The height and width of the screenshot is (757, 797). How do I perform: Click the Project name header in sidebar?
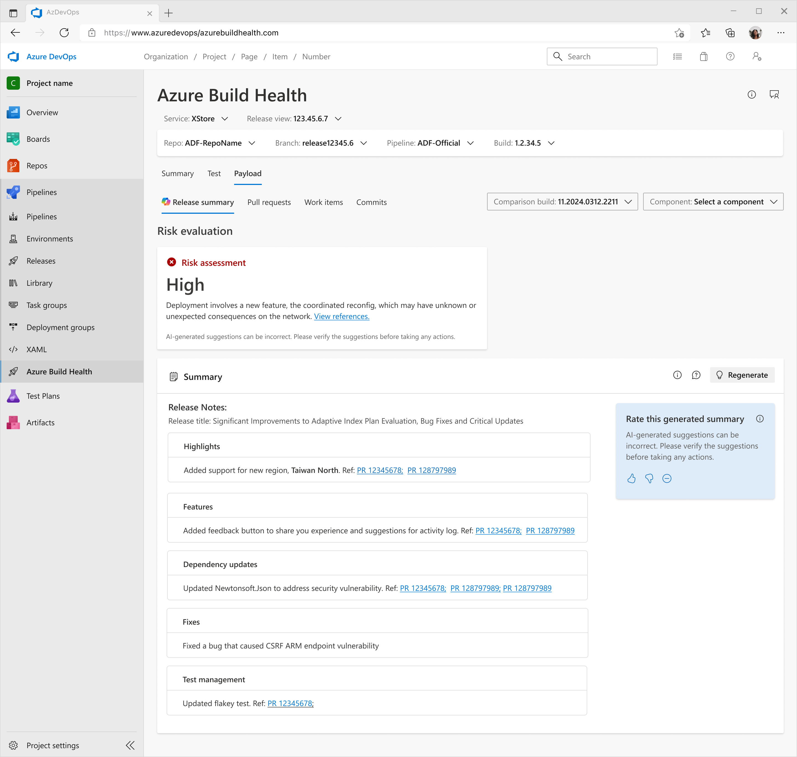50,83
